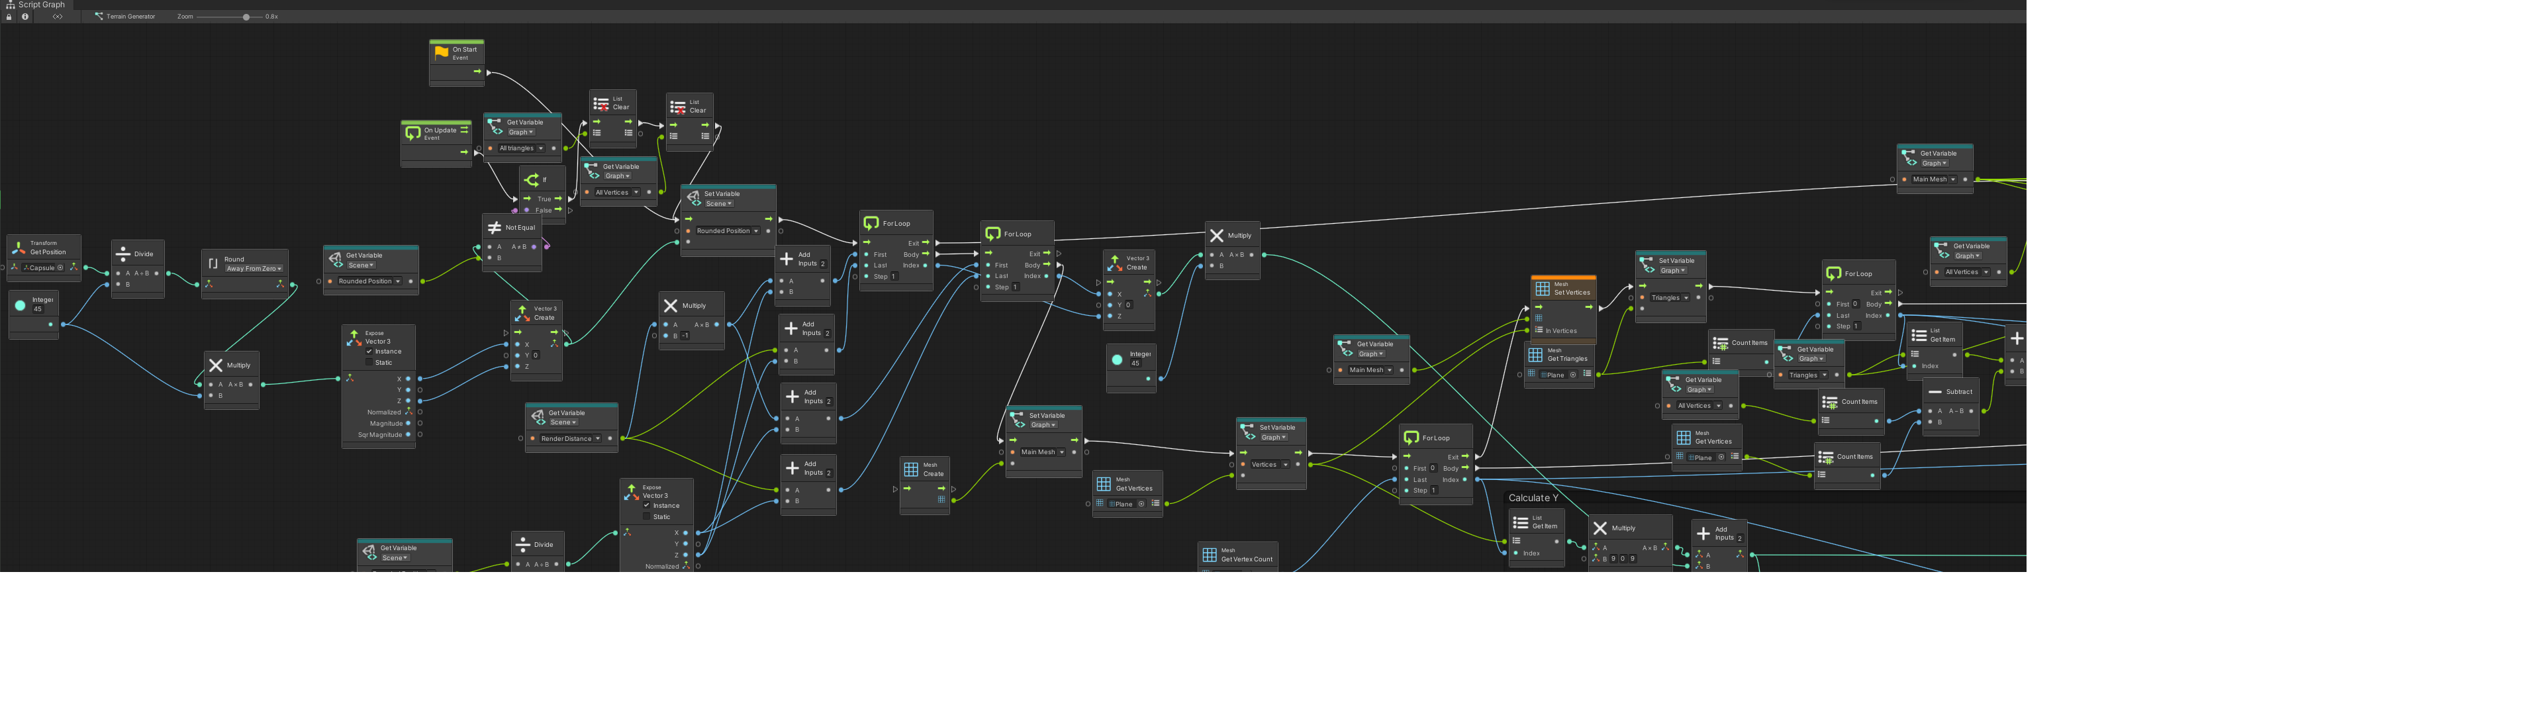Click the On Update Event loop icon
This screenshot has height=715, width=2535.
(x=411, y=131)
